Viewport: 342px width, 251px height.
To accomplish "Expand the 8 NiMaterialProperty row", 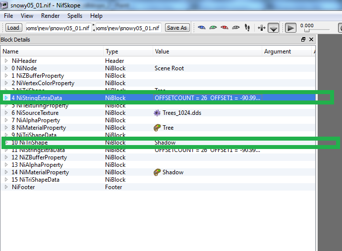I will [x=6, y=128].
